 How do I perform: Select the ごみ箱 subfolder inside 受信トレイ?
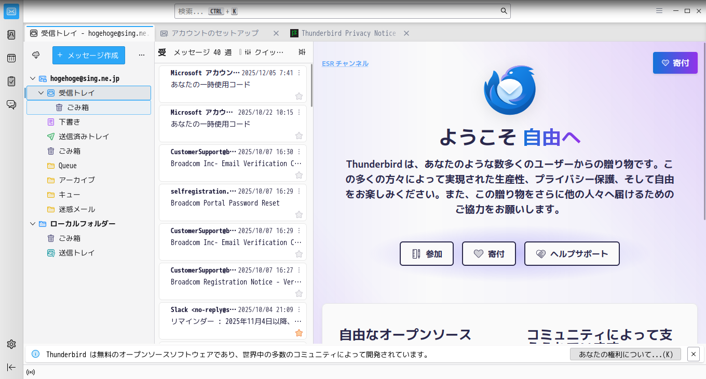point(89,107)
